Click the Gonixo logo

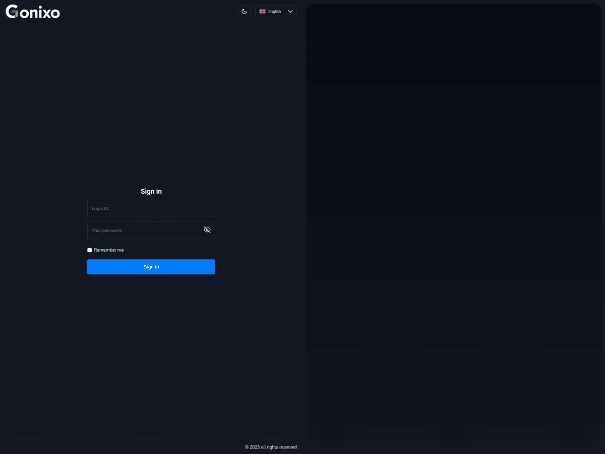(x=33, y=12)
